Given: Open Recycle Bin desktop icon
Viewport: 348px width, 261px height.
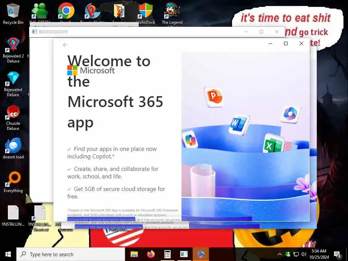Looking at the screenshot, I should 13,14.
